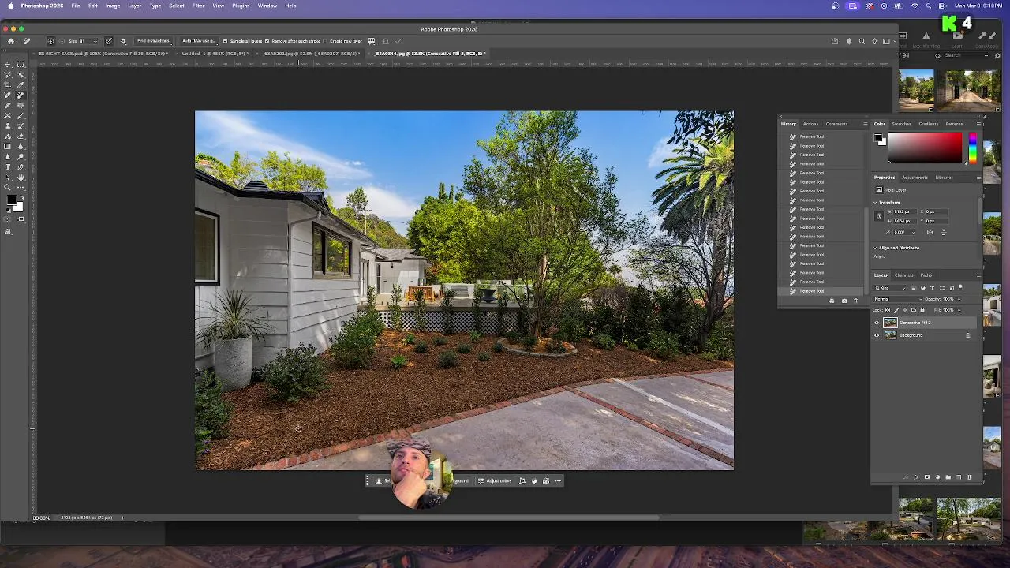This screenshot has width=1010, height=568.
Task: Open the blend mode Normal dropdown
Action: (x=897, y=299)
